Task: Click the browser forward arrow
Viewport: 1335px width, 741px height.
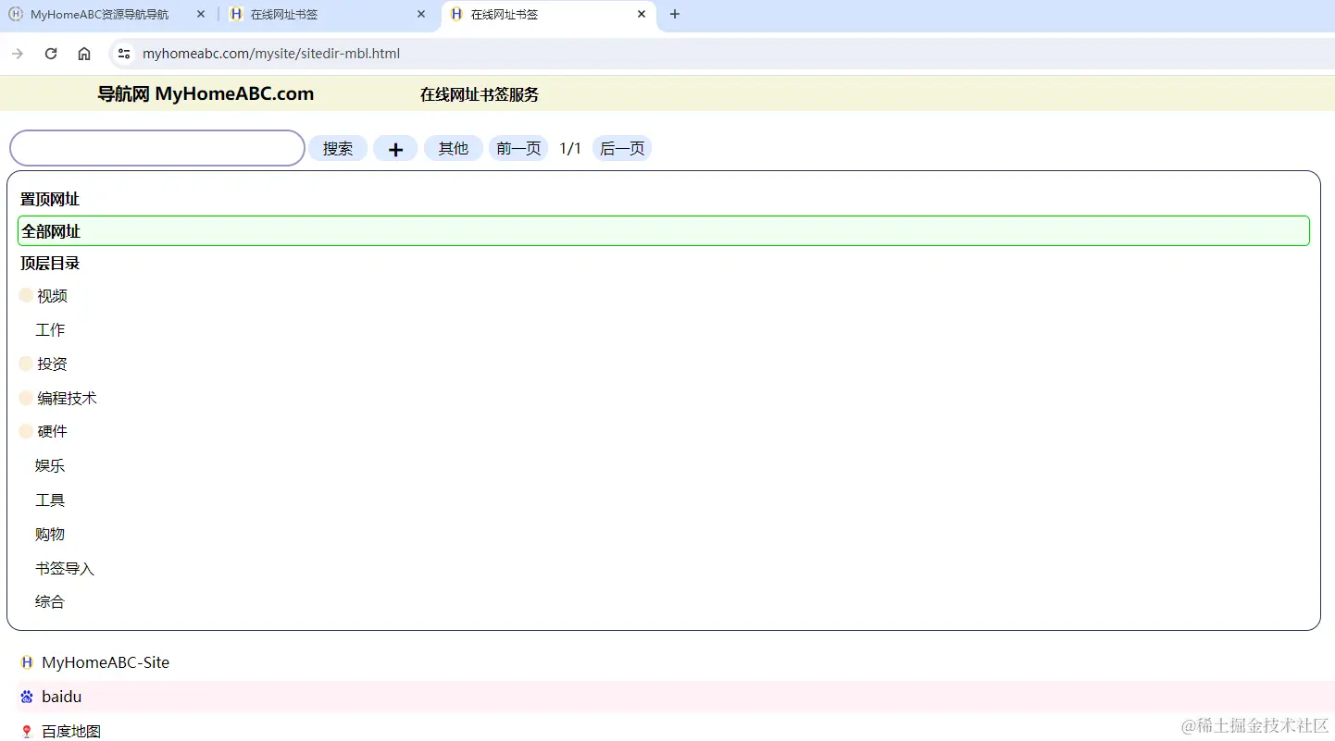Action: (x=18, y=54)
